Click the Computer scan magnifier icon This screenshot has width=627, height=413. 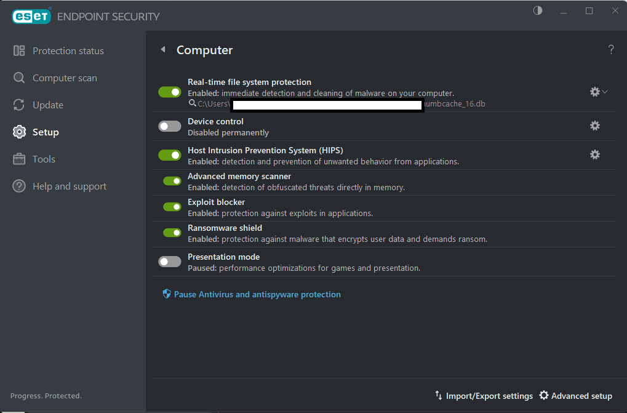point(19,78)
